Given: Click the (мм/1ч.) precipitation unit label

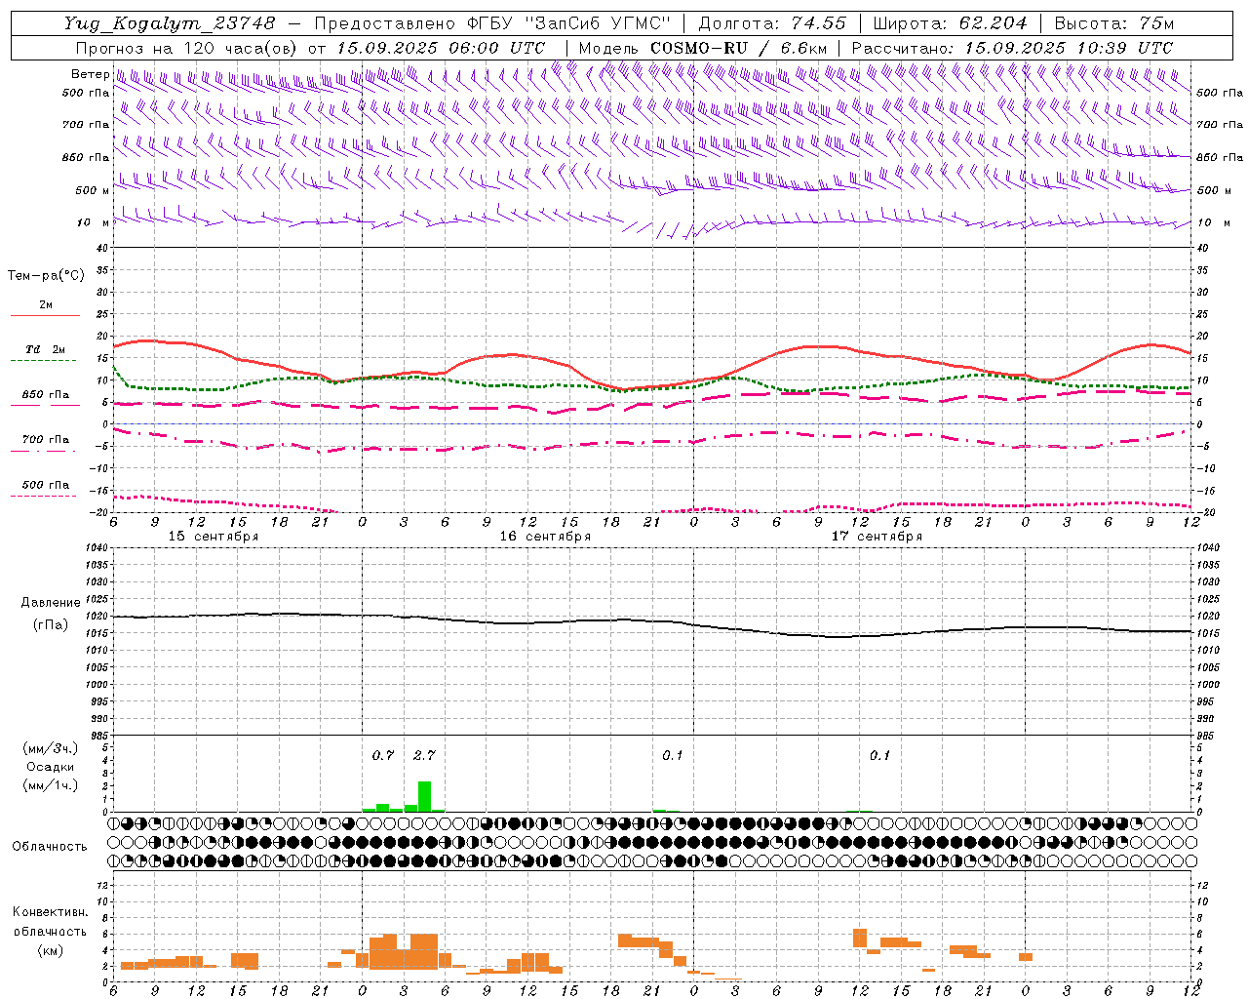Looking at the screenshot, I should click(x=50, y=785).
